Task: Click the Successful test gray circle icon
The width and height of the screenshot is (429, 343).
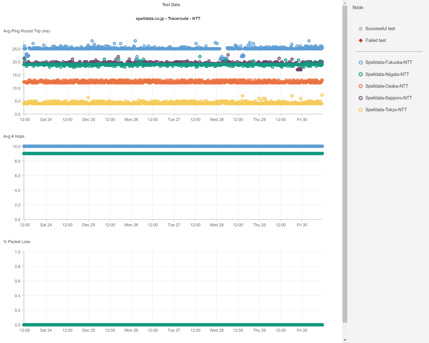Action: [361, 29]
